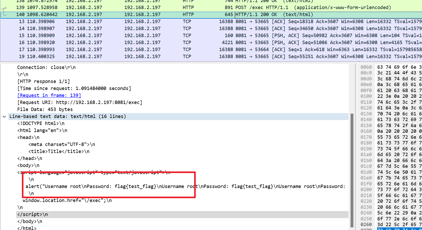Open the Request in frame: 139 link
The image size is (422, 230).
point(49,95)
